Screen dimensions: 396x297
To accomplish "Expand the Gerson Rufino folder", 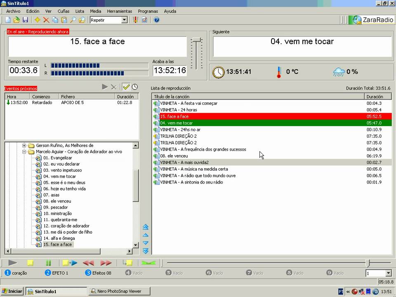I will coord(24,145).
